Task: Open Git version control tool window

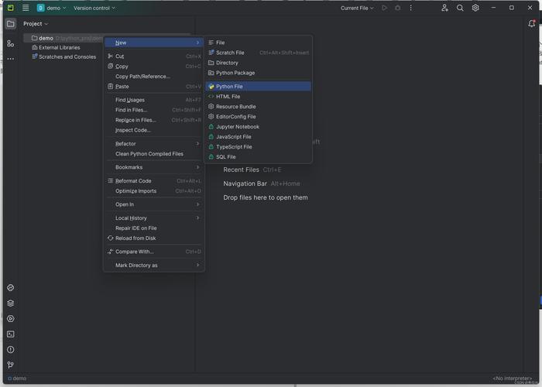Action: tap(11, 365)
